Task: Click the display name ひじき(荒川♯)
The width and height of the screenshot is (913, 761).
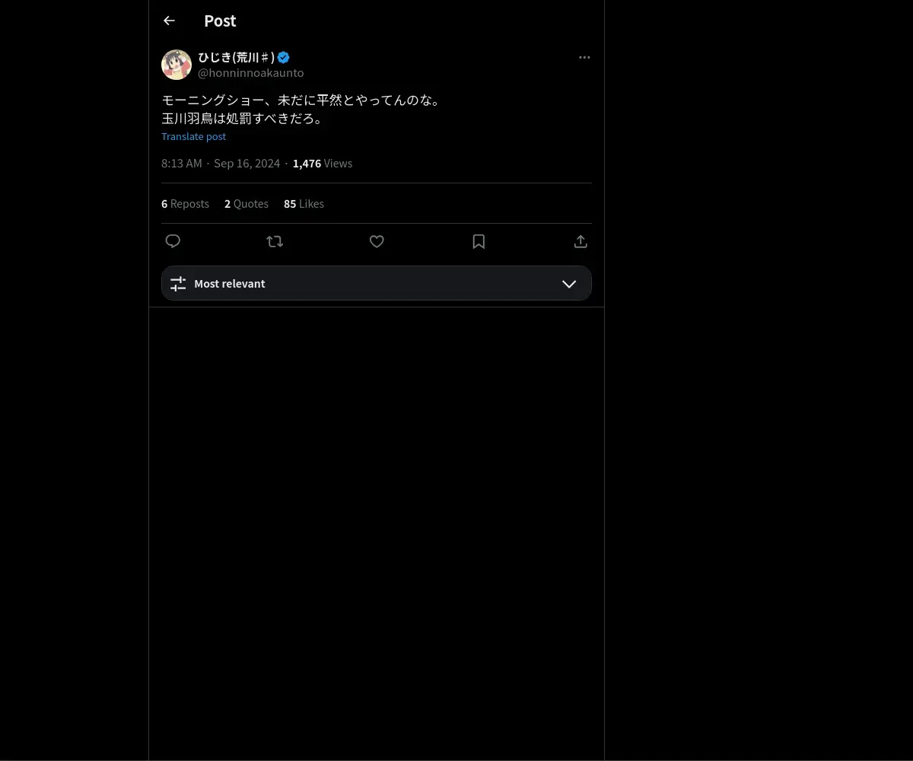Action: coord(237,57)
